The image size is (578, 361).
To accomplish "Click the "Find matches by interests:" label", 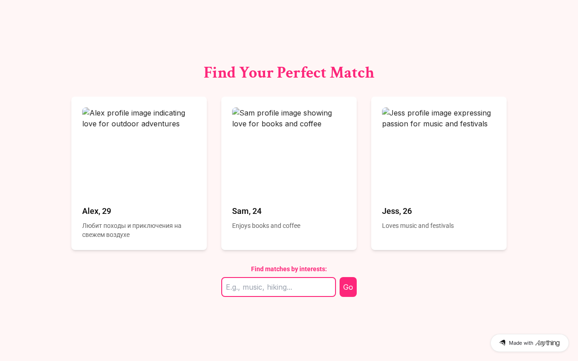I will coord(289,269).
